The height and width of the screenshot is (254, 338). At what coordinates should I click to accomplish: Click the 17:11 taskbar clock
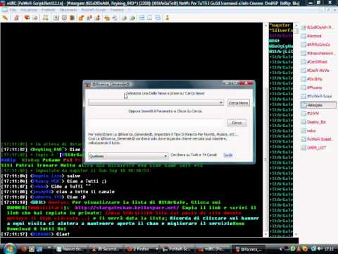329,248
